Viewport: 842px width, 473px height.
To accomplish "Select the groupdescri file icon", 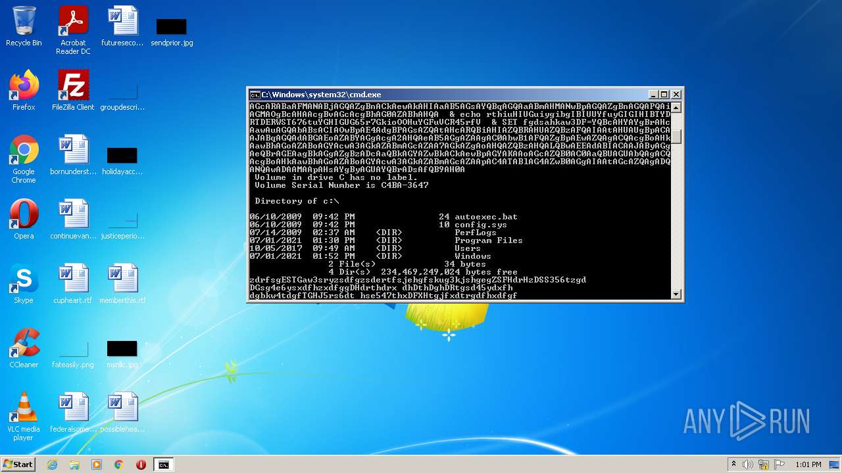I will 122,95.
